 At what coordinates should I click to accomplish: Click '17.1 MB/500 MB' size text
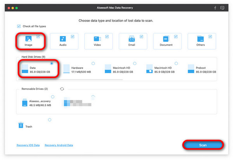coord(81,72)
